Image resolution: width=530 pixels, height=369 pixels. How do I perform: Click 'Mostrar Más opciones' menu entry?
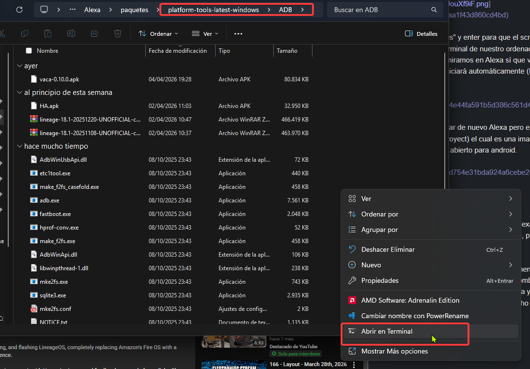coord(394,351)
